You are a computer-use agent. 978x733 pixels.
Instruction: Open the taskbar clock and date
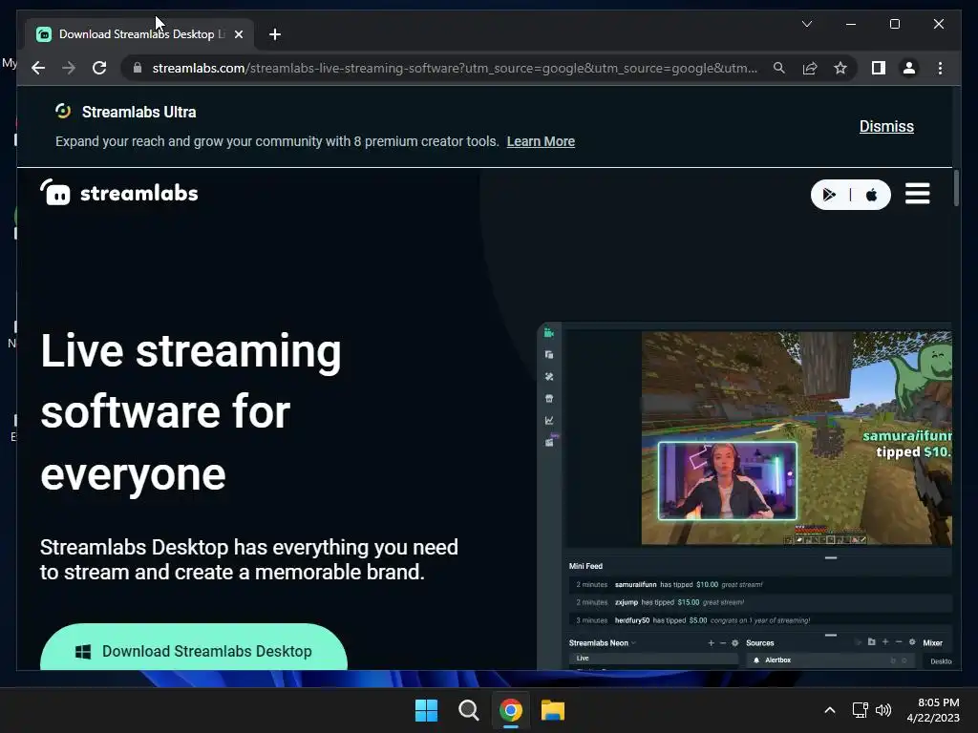[x=933, y=710]
